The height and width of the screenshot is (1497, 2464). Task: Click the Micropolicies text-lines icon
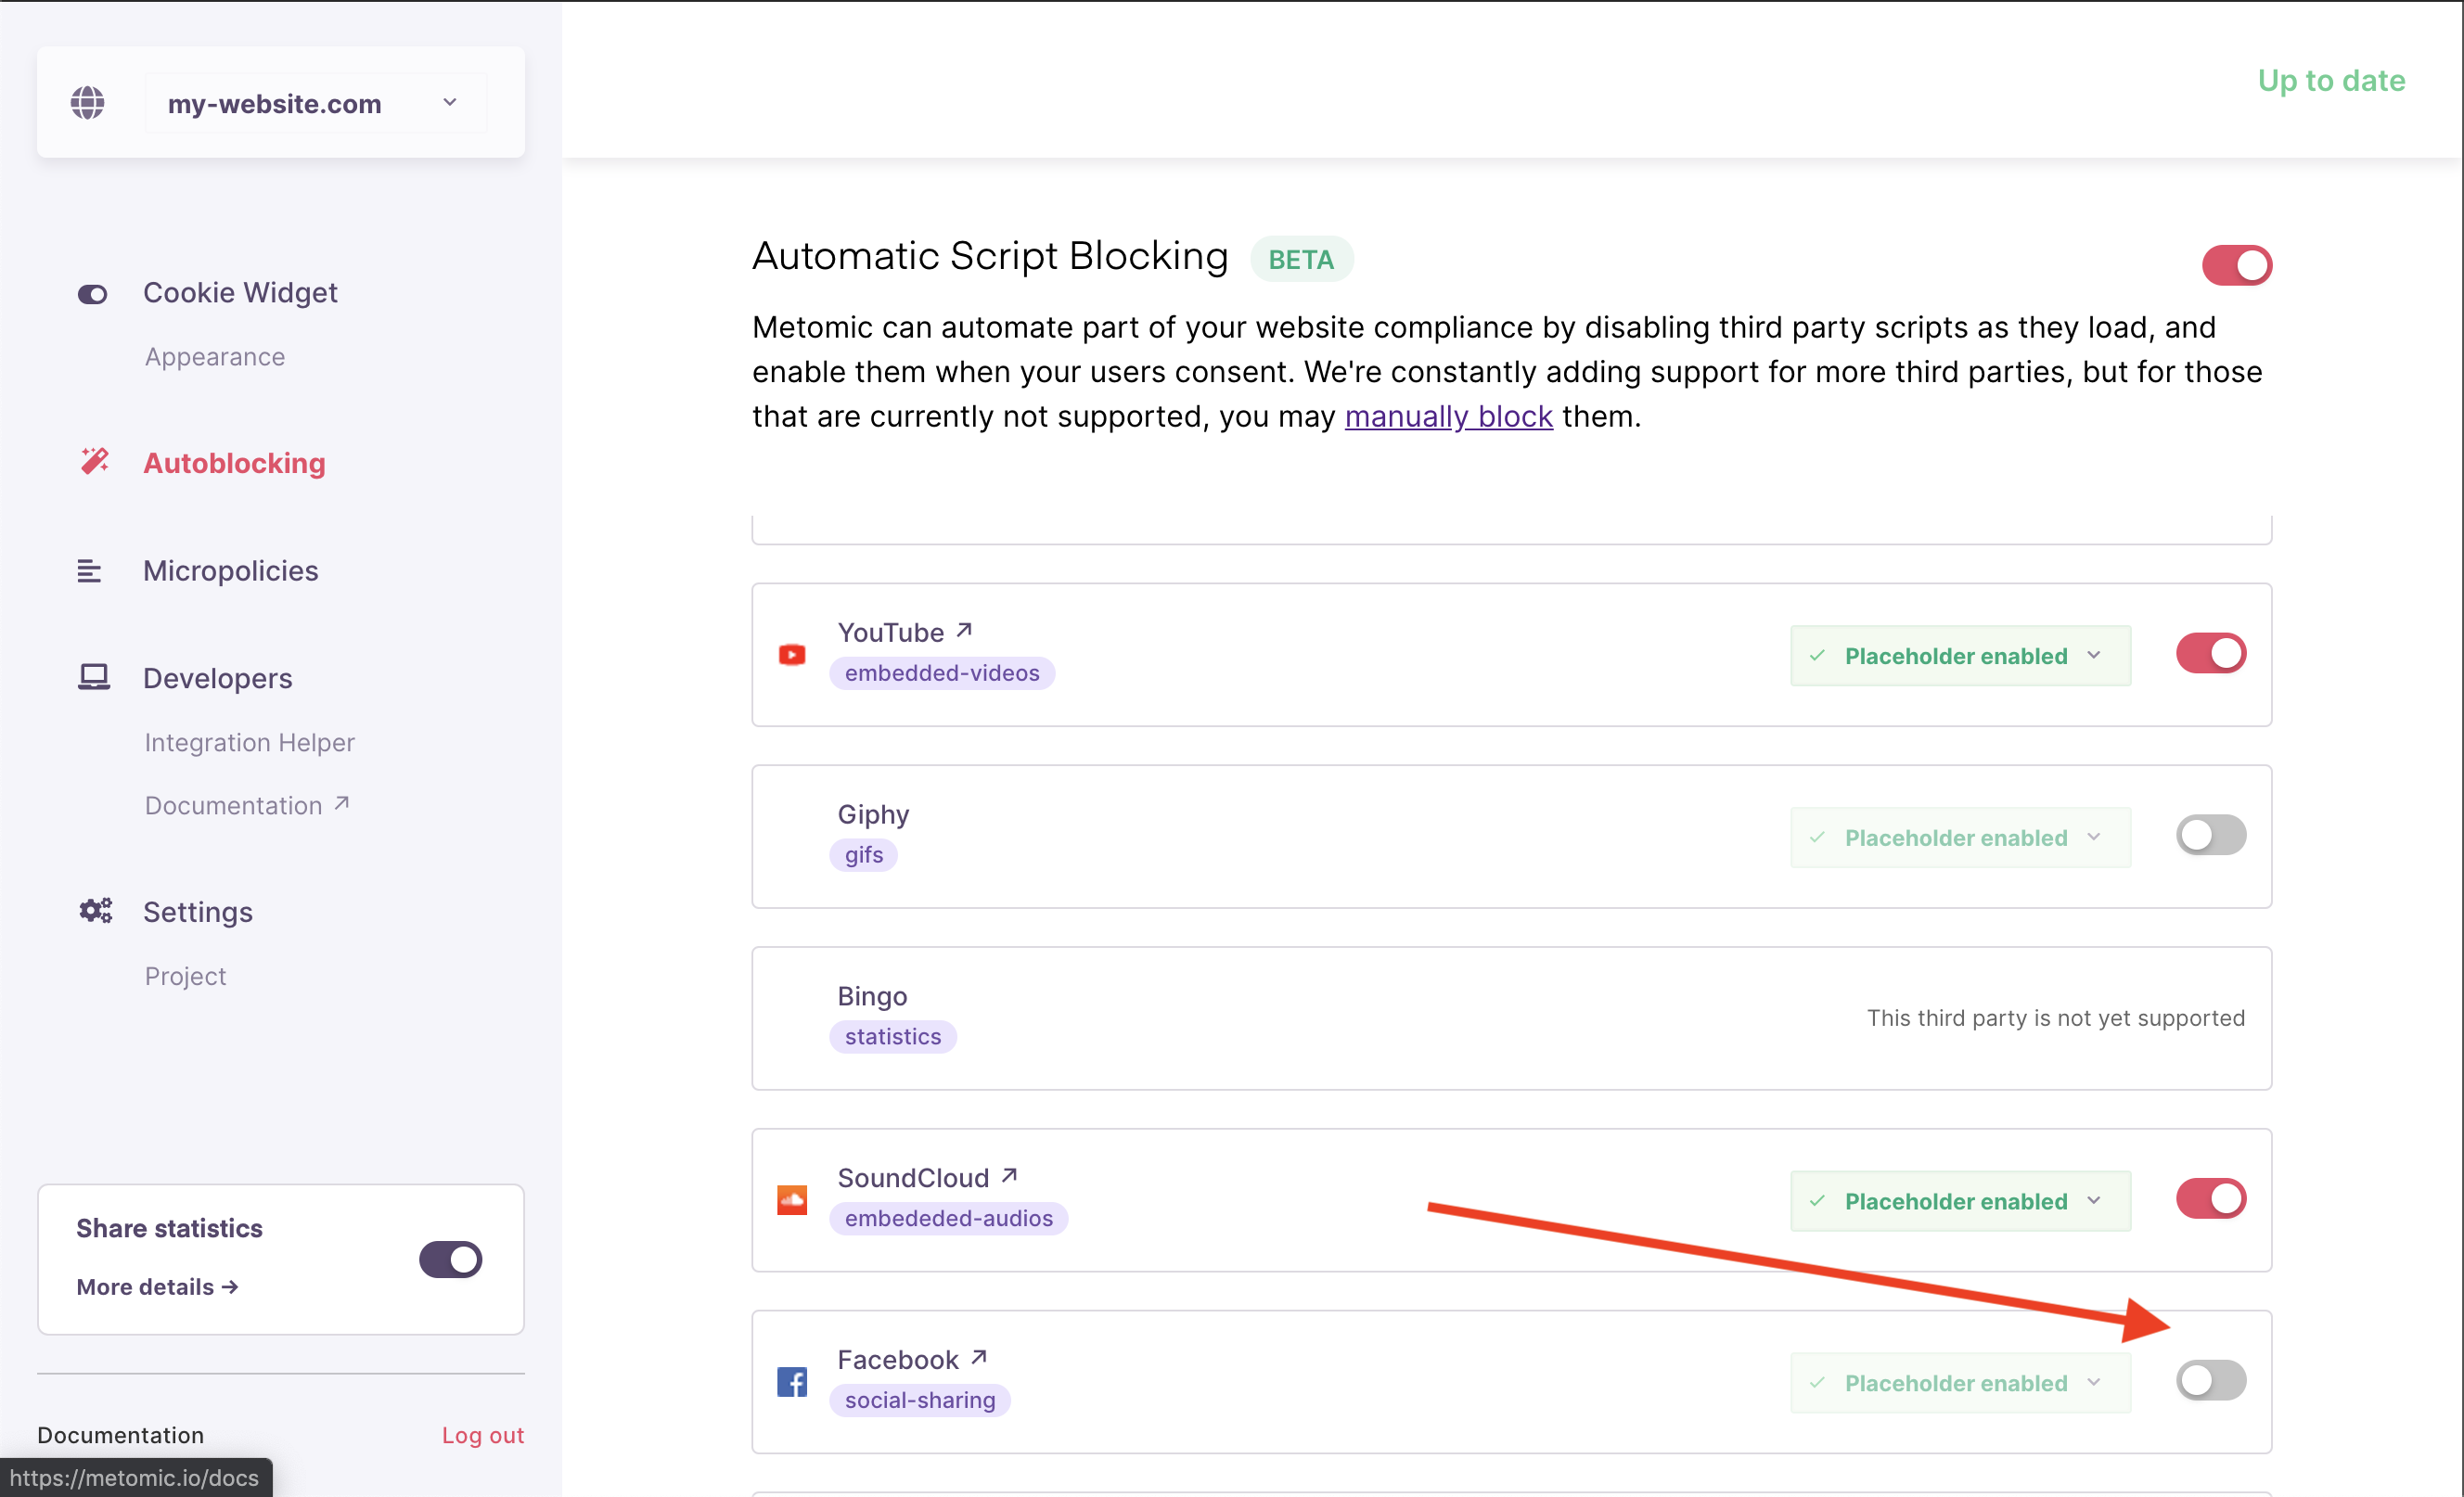(89, 571)
